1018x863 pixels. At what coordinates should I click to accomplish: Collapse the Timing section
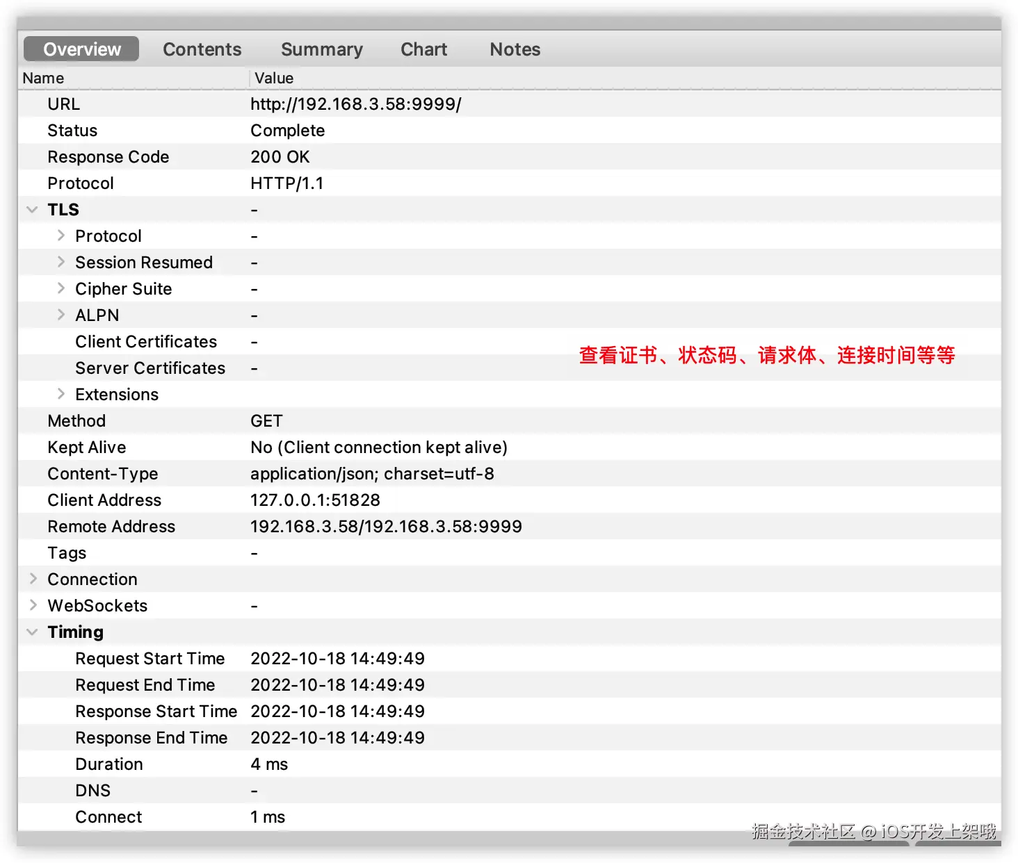(32, 632)
